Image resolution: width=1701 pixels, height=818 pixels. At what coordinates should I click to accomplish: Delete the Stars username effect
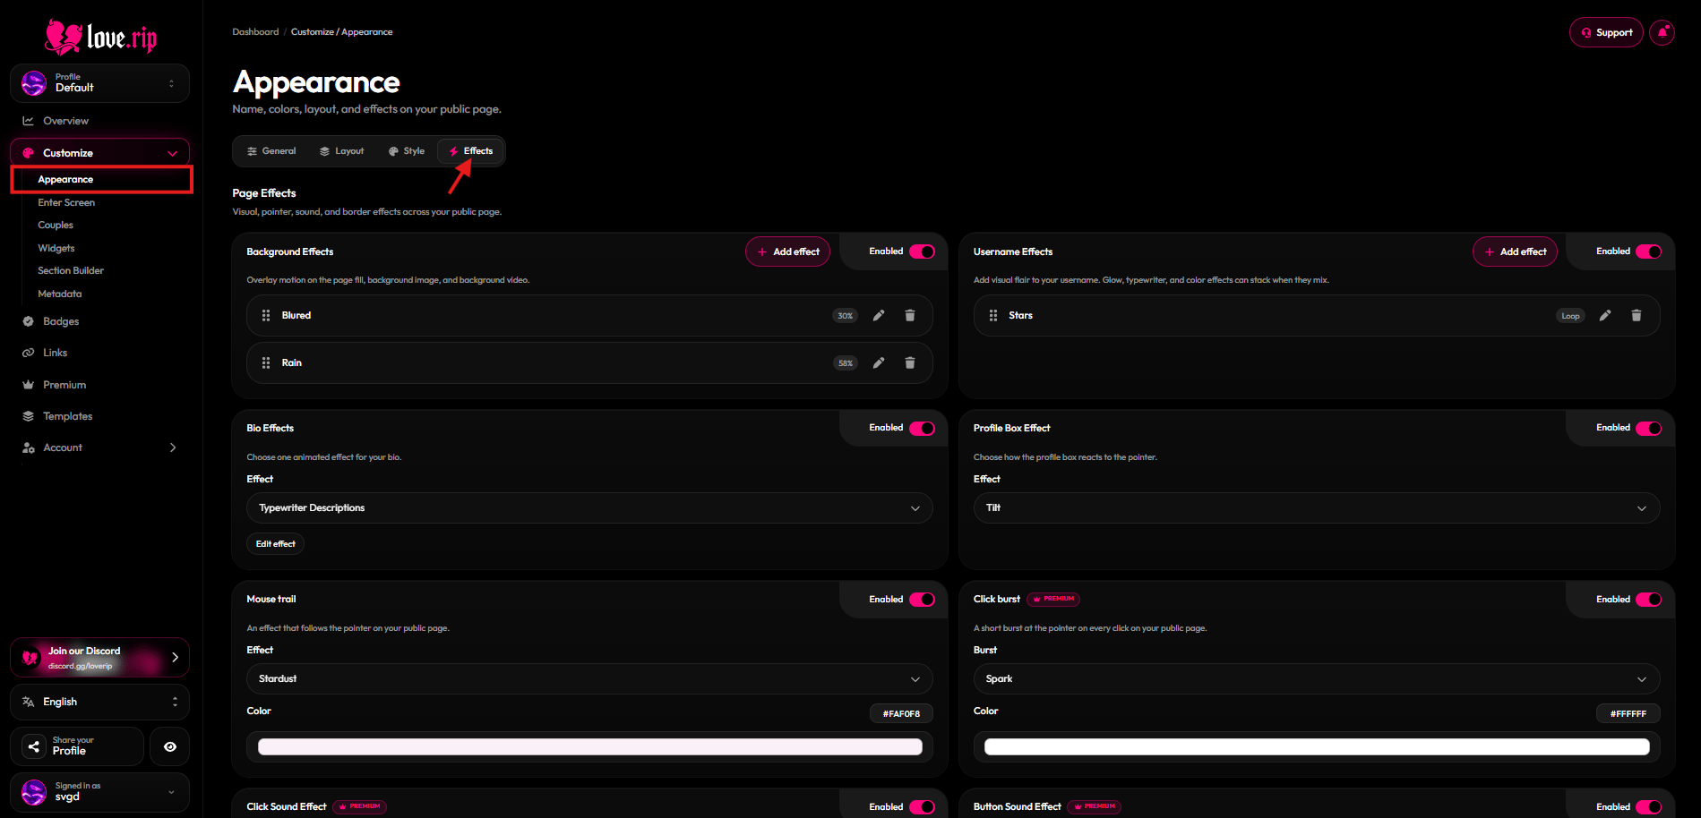click(x=1636, y=315)
